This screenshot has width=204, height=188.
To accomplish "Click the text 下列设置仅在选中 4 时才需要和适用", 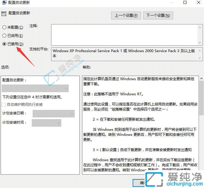I will pos(32,97).
